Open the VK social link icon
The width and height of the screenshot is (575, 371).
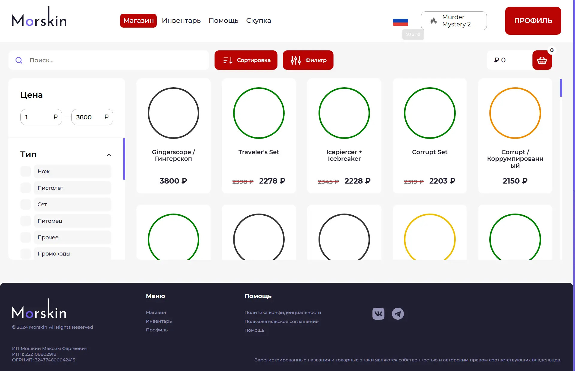coord(378,314)
